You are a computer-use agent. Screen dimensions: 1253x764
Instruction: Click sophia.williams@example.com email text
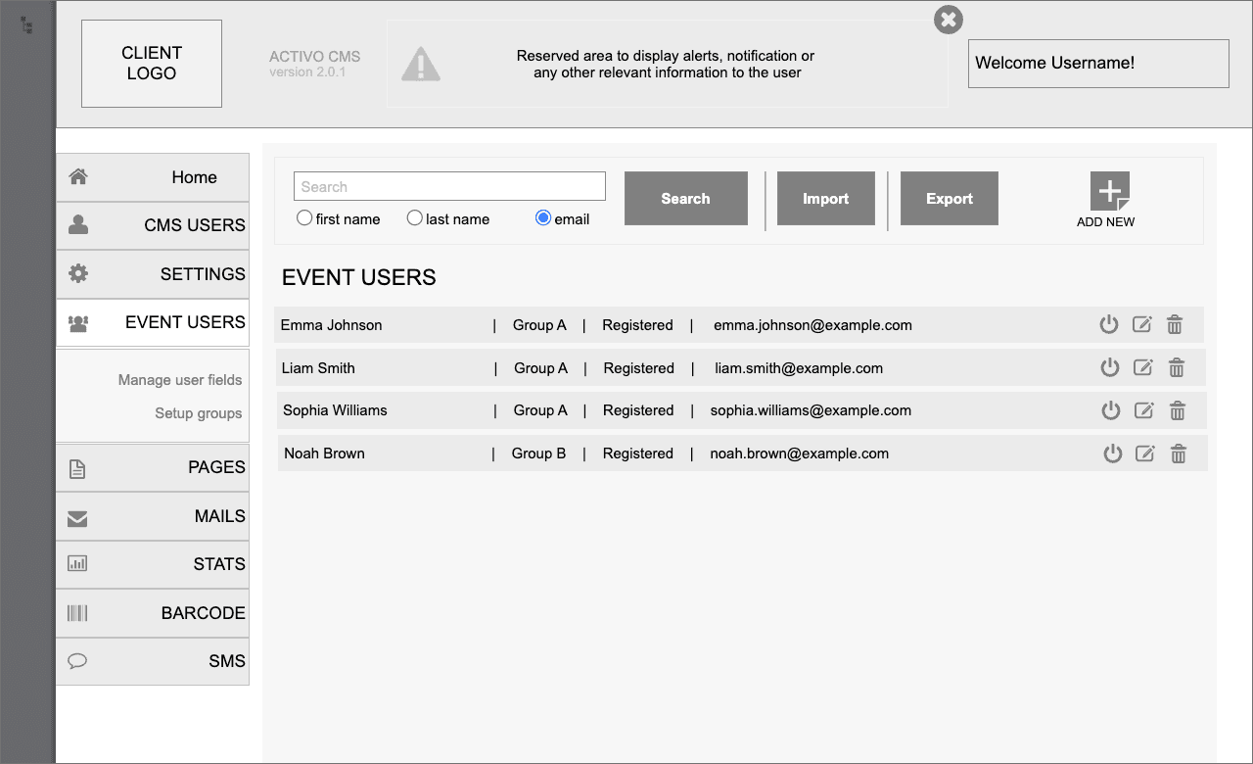tap(811, 410)
